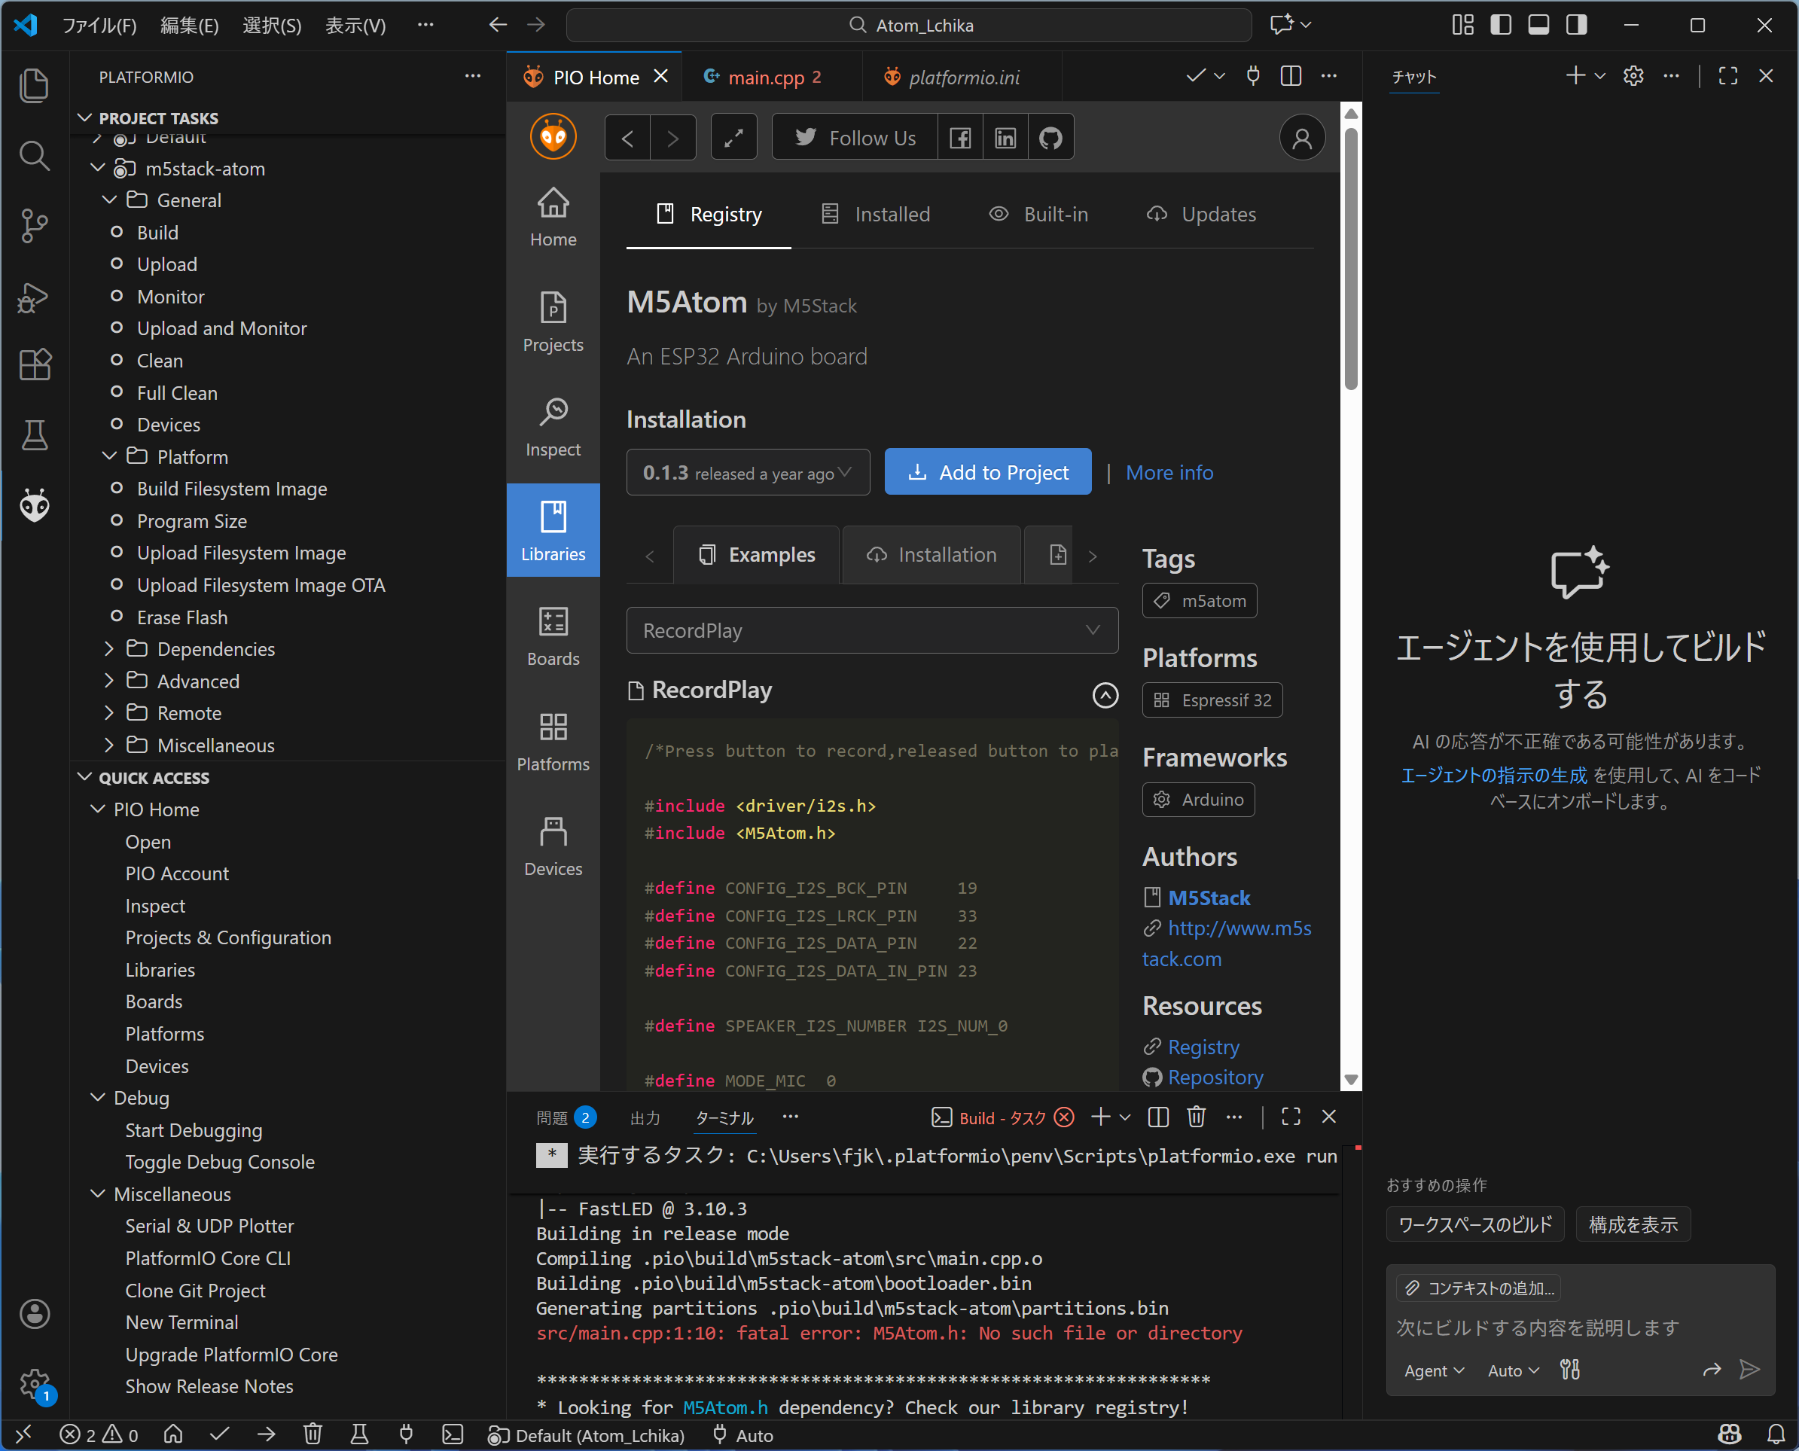Open the RecordPlay example dropdown

871,630
